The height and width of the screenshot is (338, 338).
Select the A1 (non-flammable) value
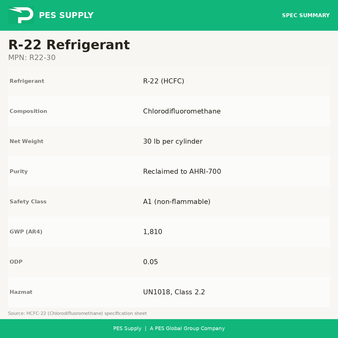coord(177,202)
